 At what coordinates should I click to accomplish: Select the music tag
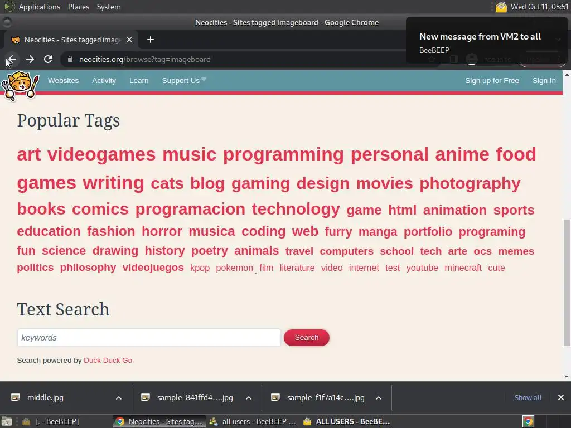click(x=190, y=154)
